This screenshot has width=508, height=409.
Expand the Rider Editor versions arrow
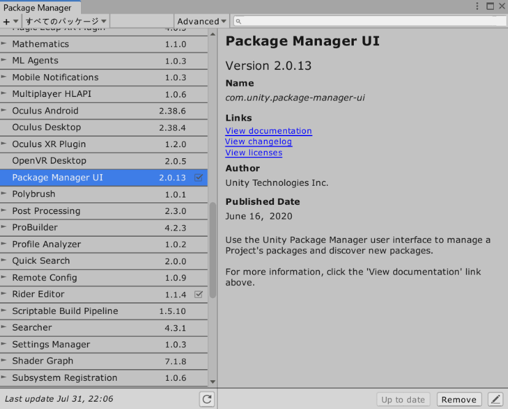pyautogui.click(x=4, y=294)
